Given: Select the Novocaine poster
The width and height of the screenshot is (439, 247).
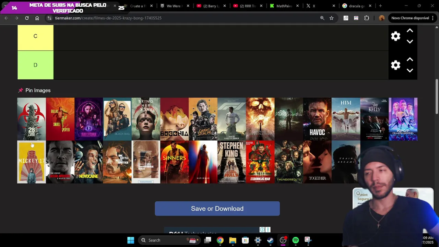Looking at the screenshot, I should click(88, 162).
